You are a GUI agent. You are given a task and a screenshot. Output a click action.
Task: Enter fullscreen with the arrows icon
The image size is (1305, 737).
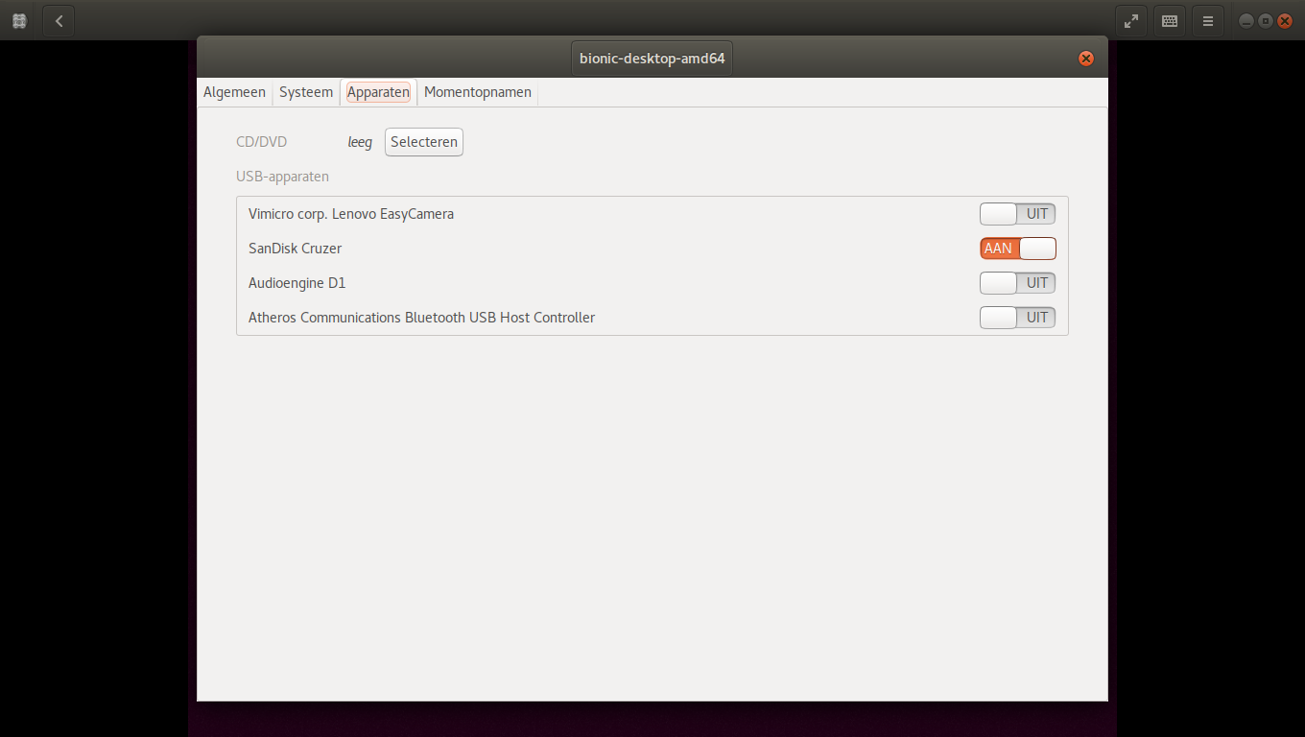(1131, 20)
